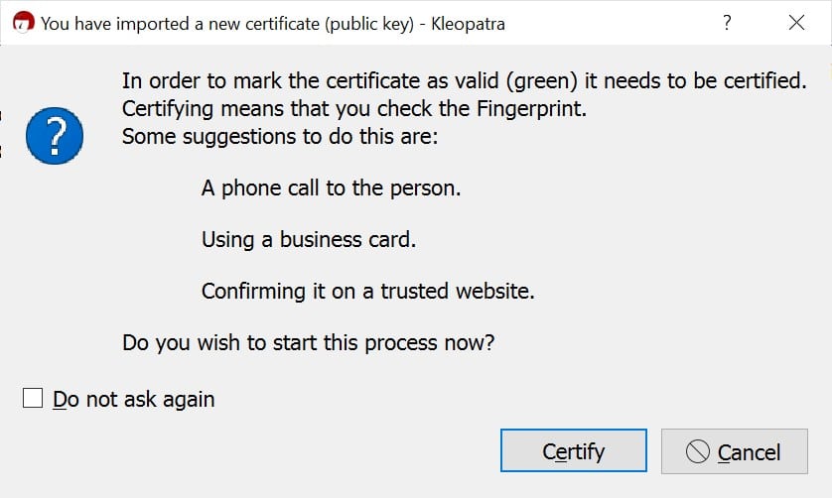Screen dimensions: 832x498
Task: Click the "Confirming it on a trusted website" line
Action: point(367,292)
